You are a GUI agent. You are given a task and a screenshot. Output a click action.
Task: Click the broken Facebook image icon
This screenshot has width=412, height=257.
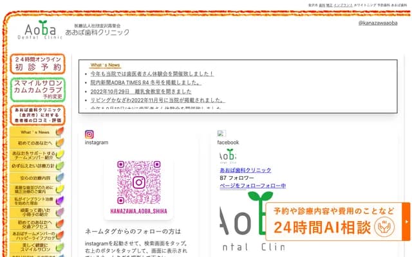(x=221, y=133)
